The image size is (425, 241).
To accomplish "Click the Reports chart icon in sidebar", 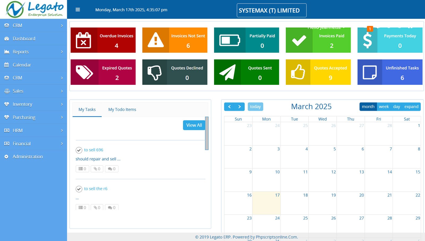I will tap(7, 52).
